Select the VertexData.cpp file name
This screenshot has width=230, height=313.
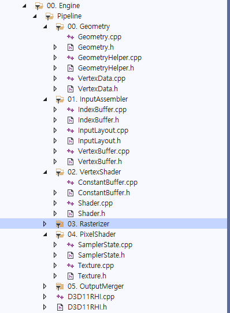click(102, 79)
